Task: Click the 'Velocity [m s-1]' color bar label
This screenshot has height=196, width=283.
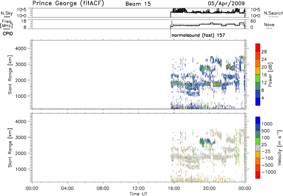Action: 279,148
